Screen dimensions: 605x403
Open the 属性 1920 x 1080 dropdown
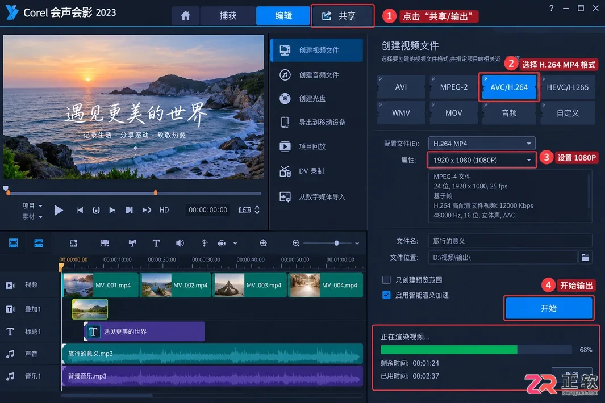click(x=482, y=160)
